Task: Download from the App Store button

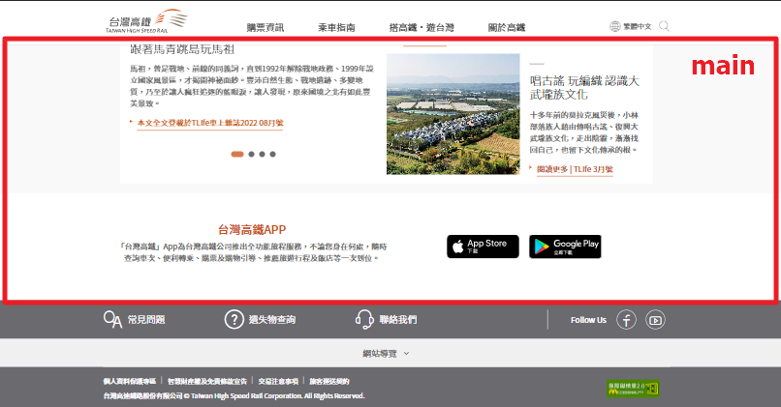Action: 483,247
